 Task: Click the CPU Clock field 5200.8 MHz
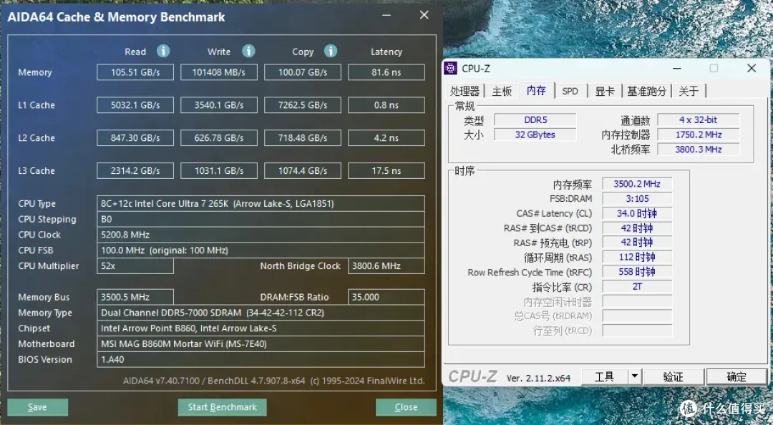pos(261,235)
